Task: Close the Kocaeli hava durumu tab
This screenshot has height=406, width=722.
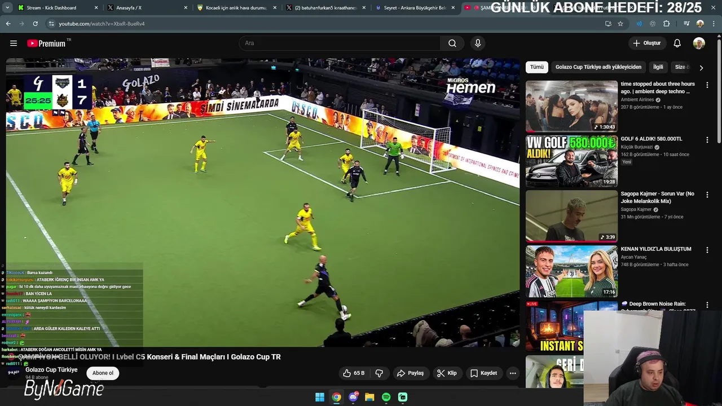Action: (x=275, y=8)
